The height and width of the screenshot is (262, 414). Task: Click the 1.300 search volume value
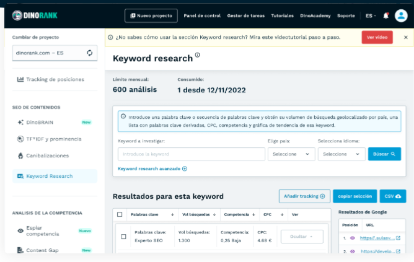pos(184,240)
